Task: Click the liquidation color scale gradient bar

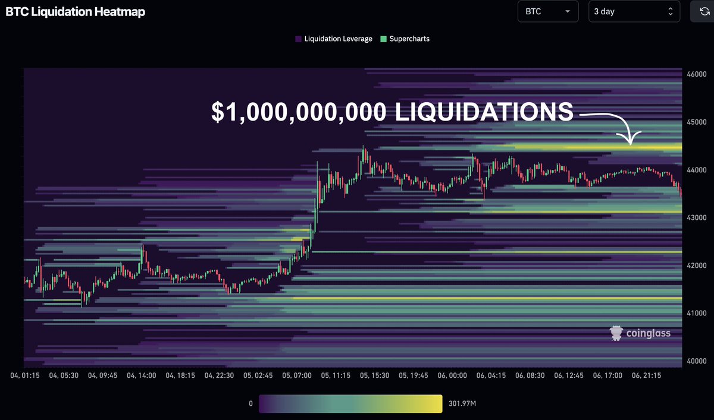Action: point(351,403)
